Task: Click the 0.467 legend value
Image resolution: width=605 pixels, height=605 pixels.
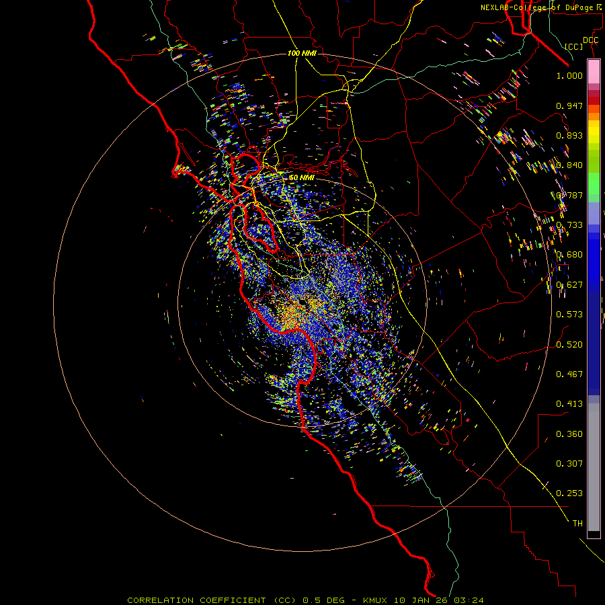Action: [x=569, y=374]
